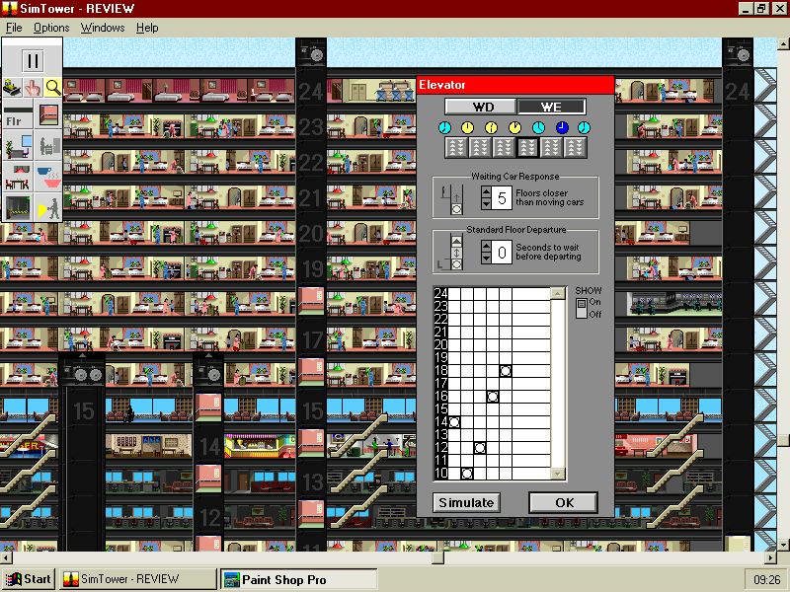The width and height of the screenshot is (790, 592).
Task: Click the horizontal scrollbar thumb of the tower view
Action: point(437,557)
